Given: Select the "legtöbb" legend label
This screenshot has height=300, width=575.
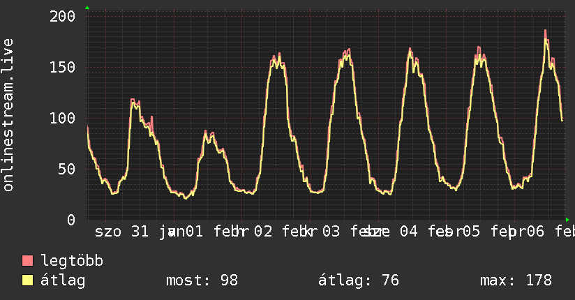Looking at the screenshot, I should coord(72,262).
